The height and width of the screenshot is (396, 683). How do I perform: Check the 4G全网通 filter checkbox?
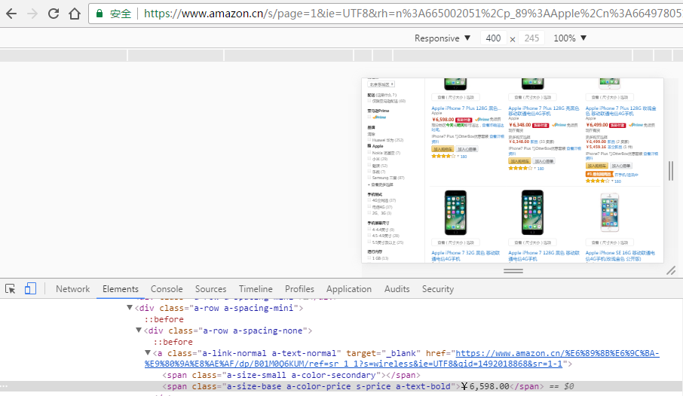[x=369, y=200]
